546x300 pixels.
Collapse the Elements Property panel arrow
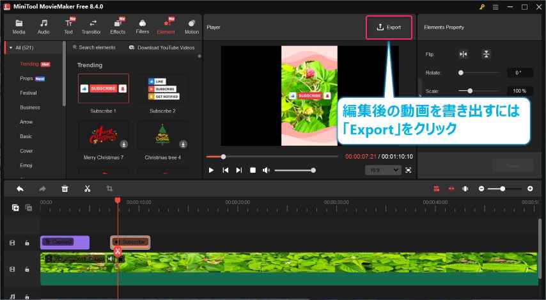click(419, 83)
